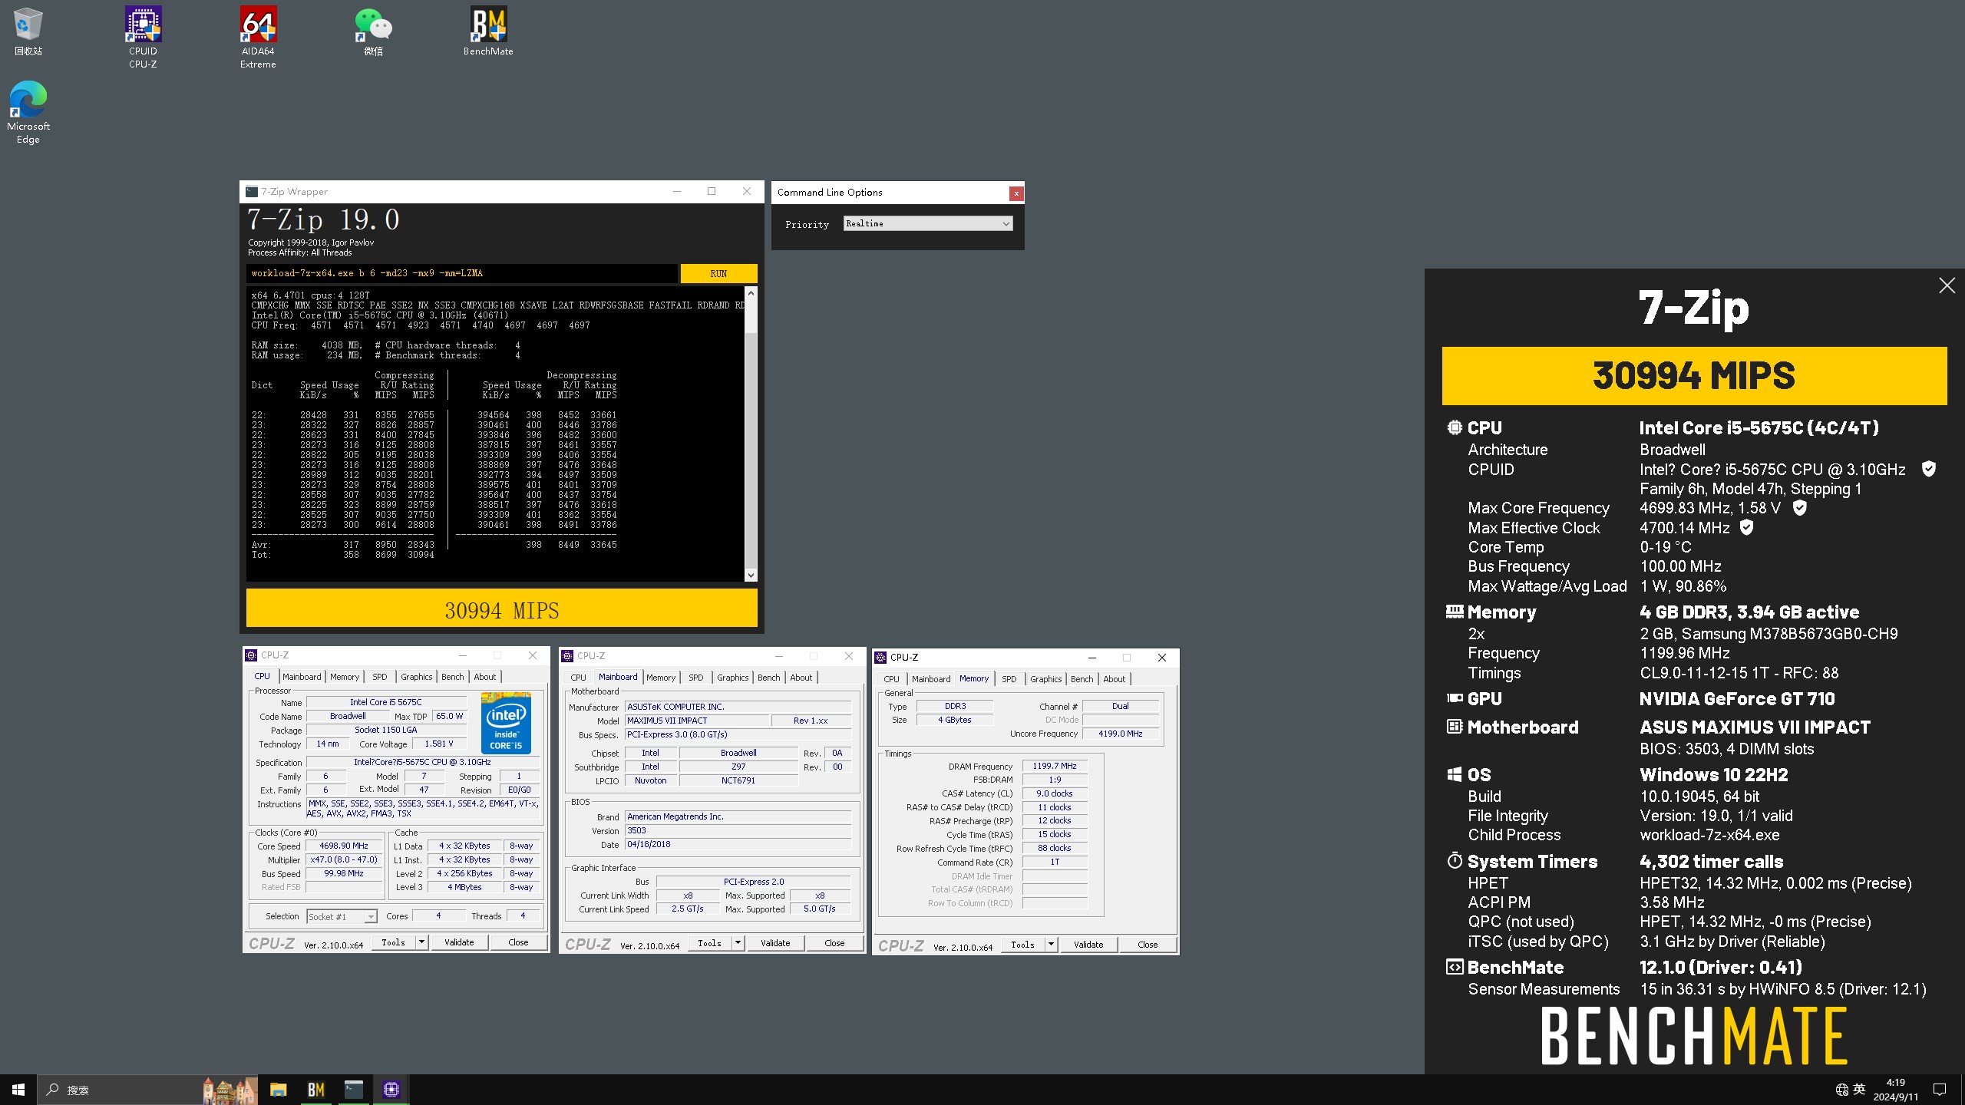Open SPD tab in first CPU-Z window
Image resolution: width=1965 pixels, height=1105 pixels.
pos(379,677)
